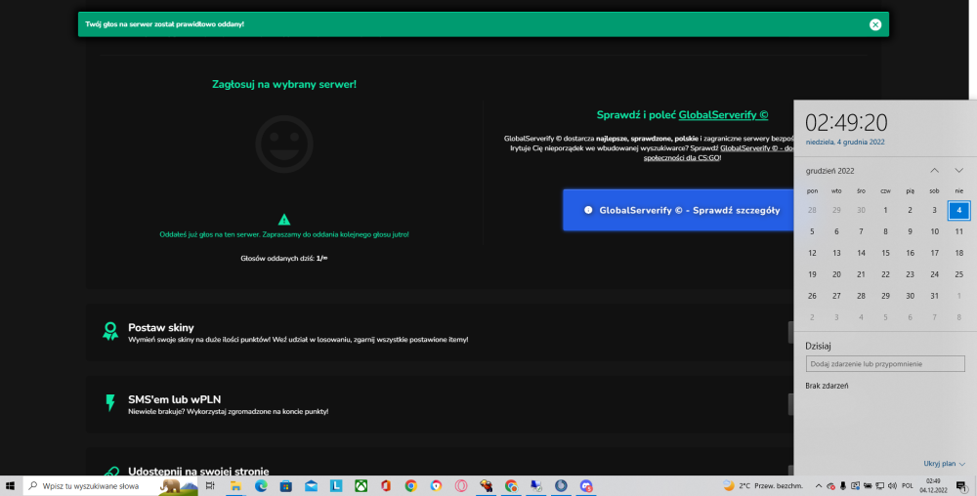Image resolution: width=977 pixels, height=496 pixels.
Task: Select December 24 in the calendar
Action: [935, 274]
